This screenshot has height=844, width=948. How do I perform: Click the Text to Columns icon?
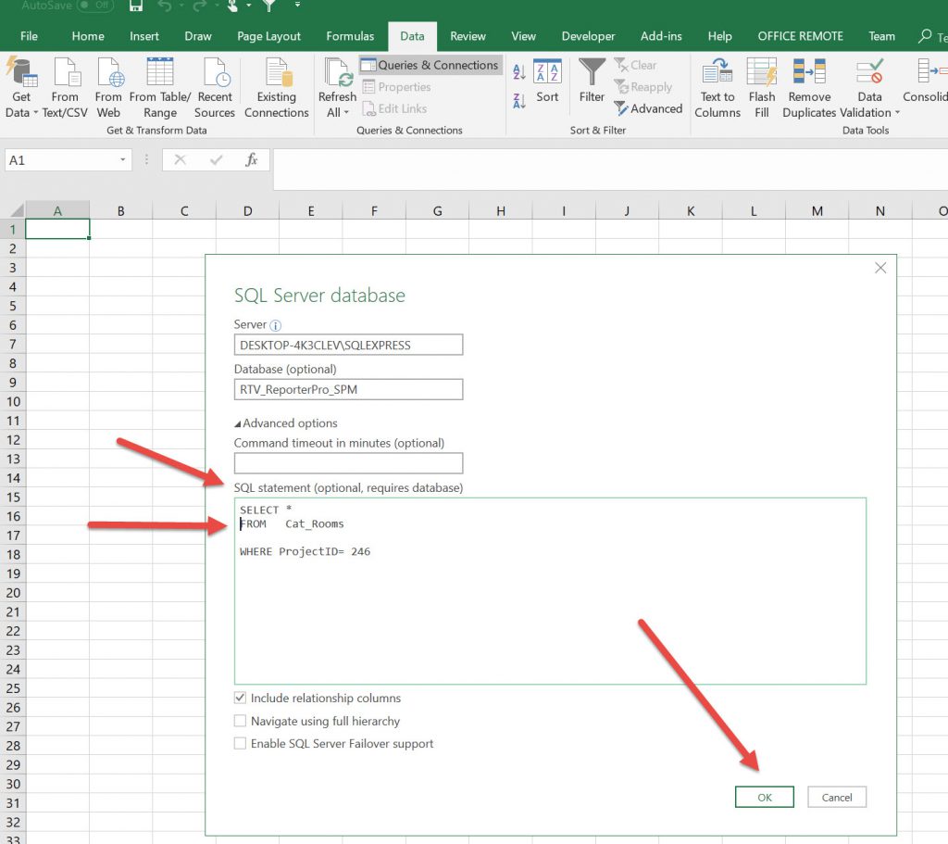pyautogui.click(x=717, y=74)
